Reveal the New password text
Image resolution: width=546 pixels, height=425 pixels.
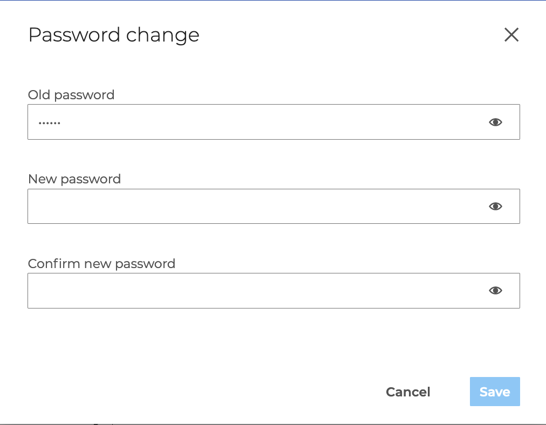point(495,207)
